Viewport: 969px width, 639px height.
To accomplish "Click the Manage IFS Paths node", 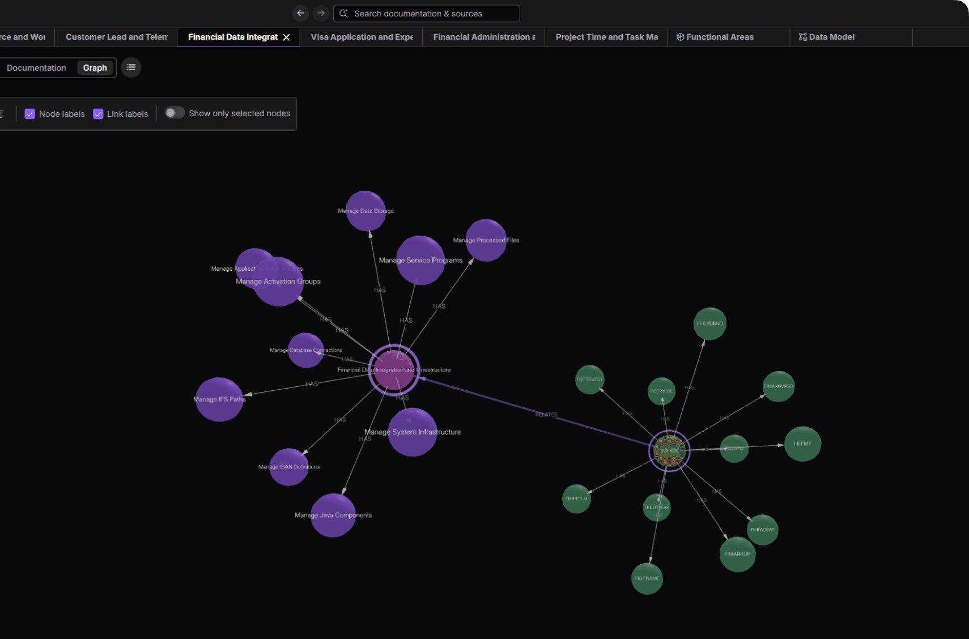I will [x=219, y=399].
